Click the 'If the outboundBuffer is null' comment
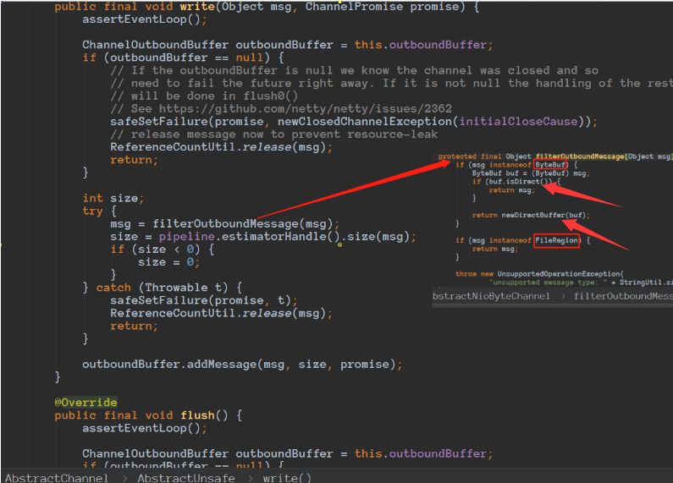This screenshot has width=673, height=483. point(354,70)
